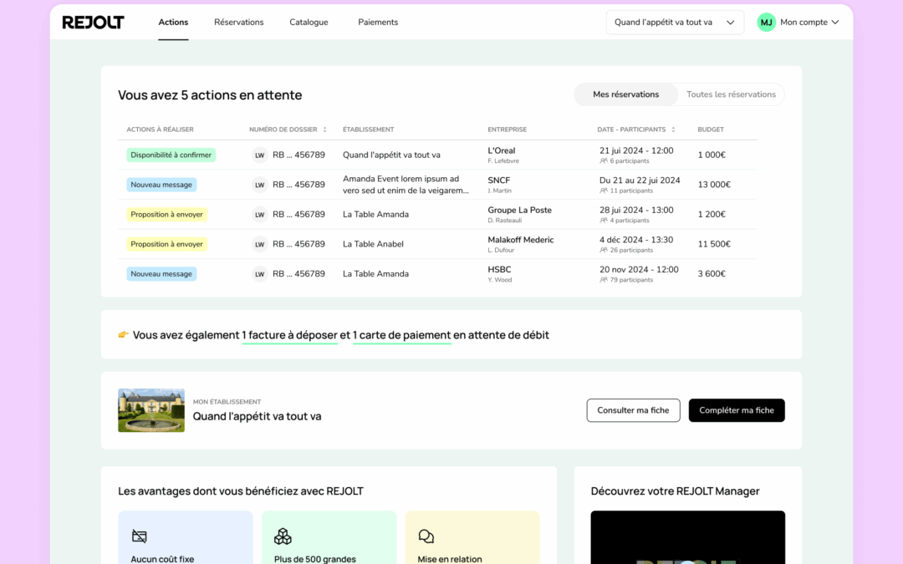
Task: Click the LW avatar in the HSBC row
Action: (x=260, y=274)
